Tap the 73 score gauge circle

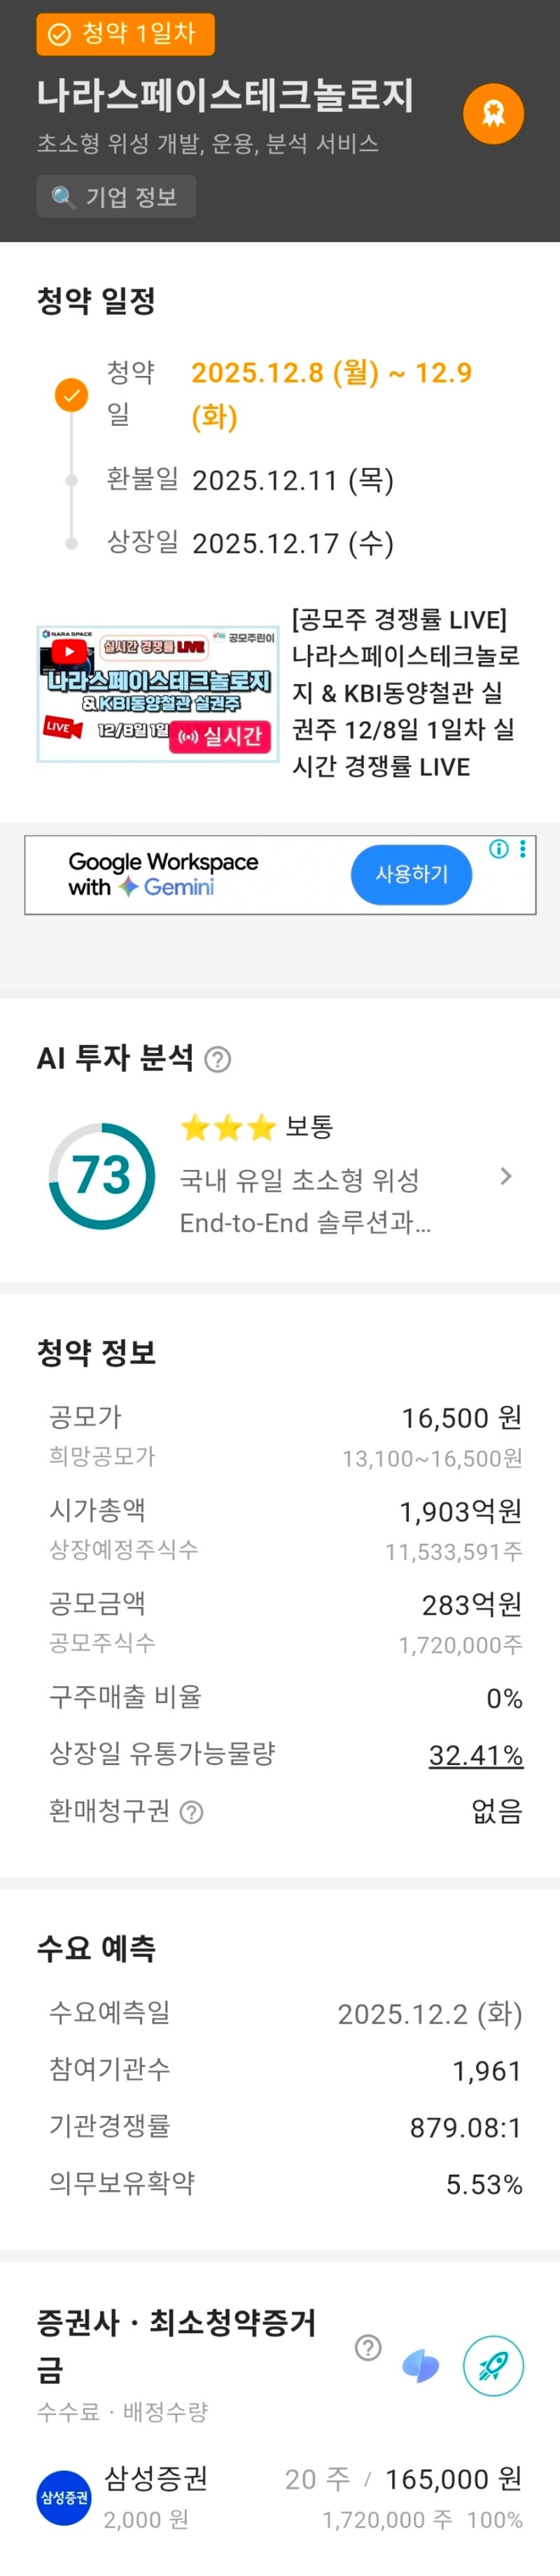point(101,1176)
